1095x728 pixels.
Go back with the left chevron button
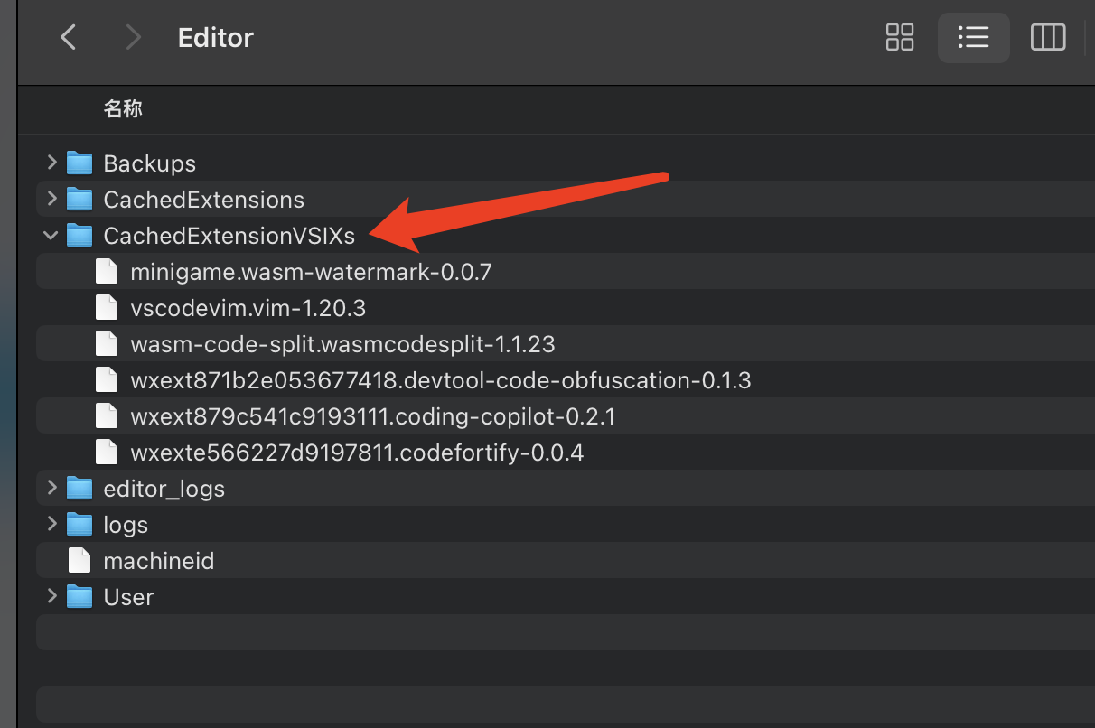(68, 37)
